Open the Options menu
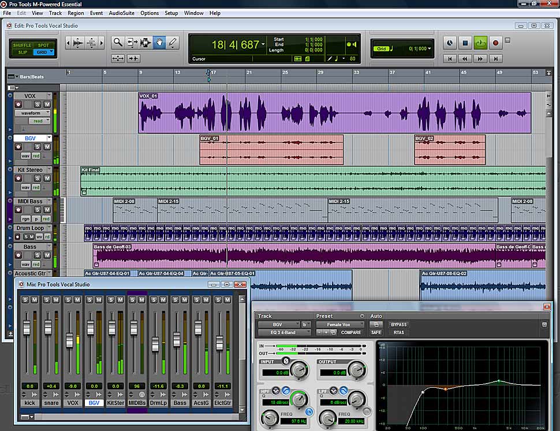Viewport: 560px width, 431px height. click(x=150, y=13)
